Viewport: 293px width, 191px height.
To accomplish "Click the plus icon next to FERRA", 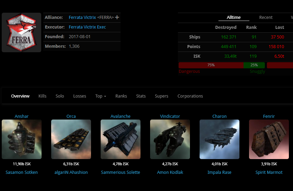I will (117, 17).
